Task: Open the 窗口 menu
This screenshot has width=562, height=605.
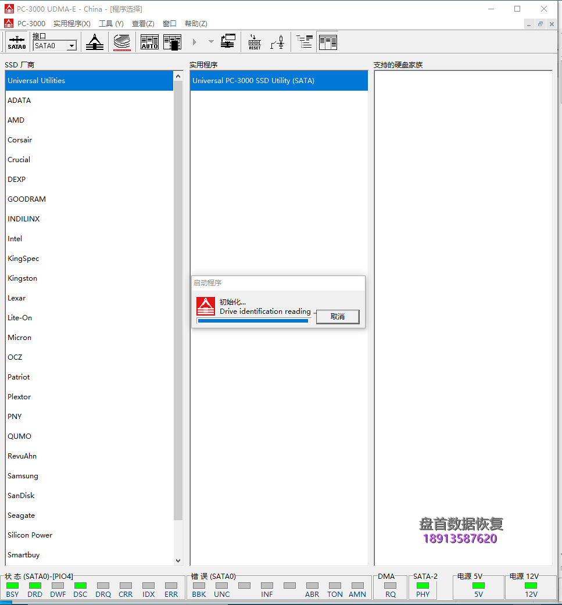Action: point(169,23)
